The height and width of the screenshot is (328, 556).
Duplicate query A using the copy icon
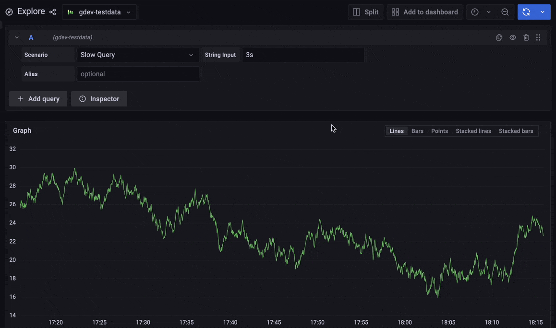pyautogui.click(x=499, y=37)
